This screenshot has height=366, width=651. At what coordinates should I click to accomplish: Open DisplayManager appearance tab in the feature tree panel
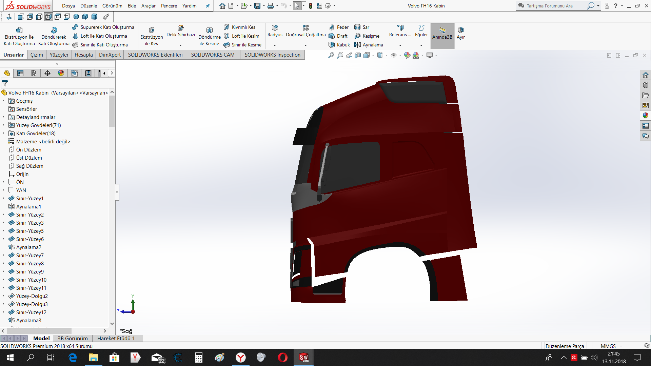[61, 73]
